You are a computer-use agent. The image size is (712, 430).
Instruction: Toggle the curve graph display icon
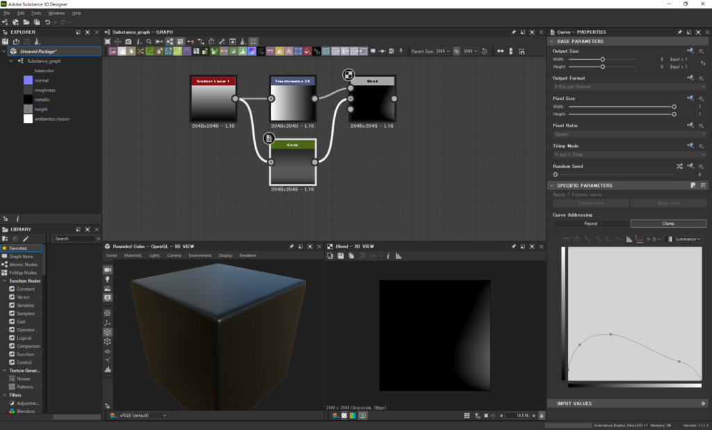[x=640, y=239]
